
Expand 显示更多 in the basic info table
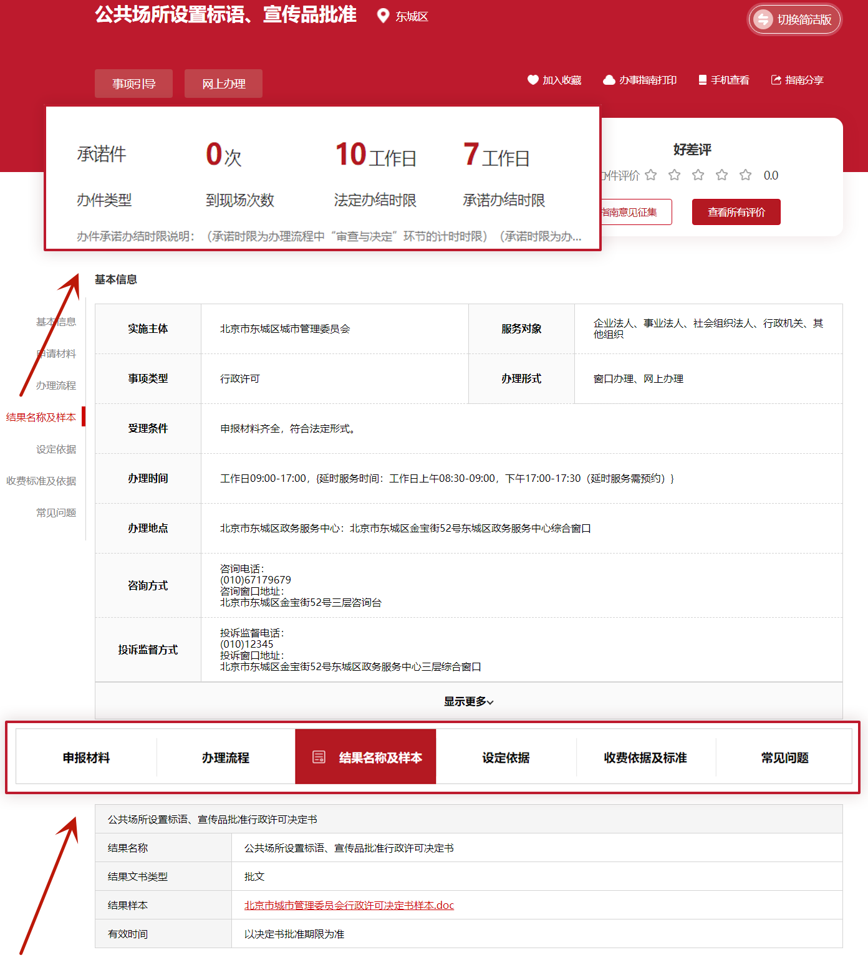[x=469, y=701]
